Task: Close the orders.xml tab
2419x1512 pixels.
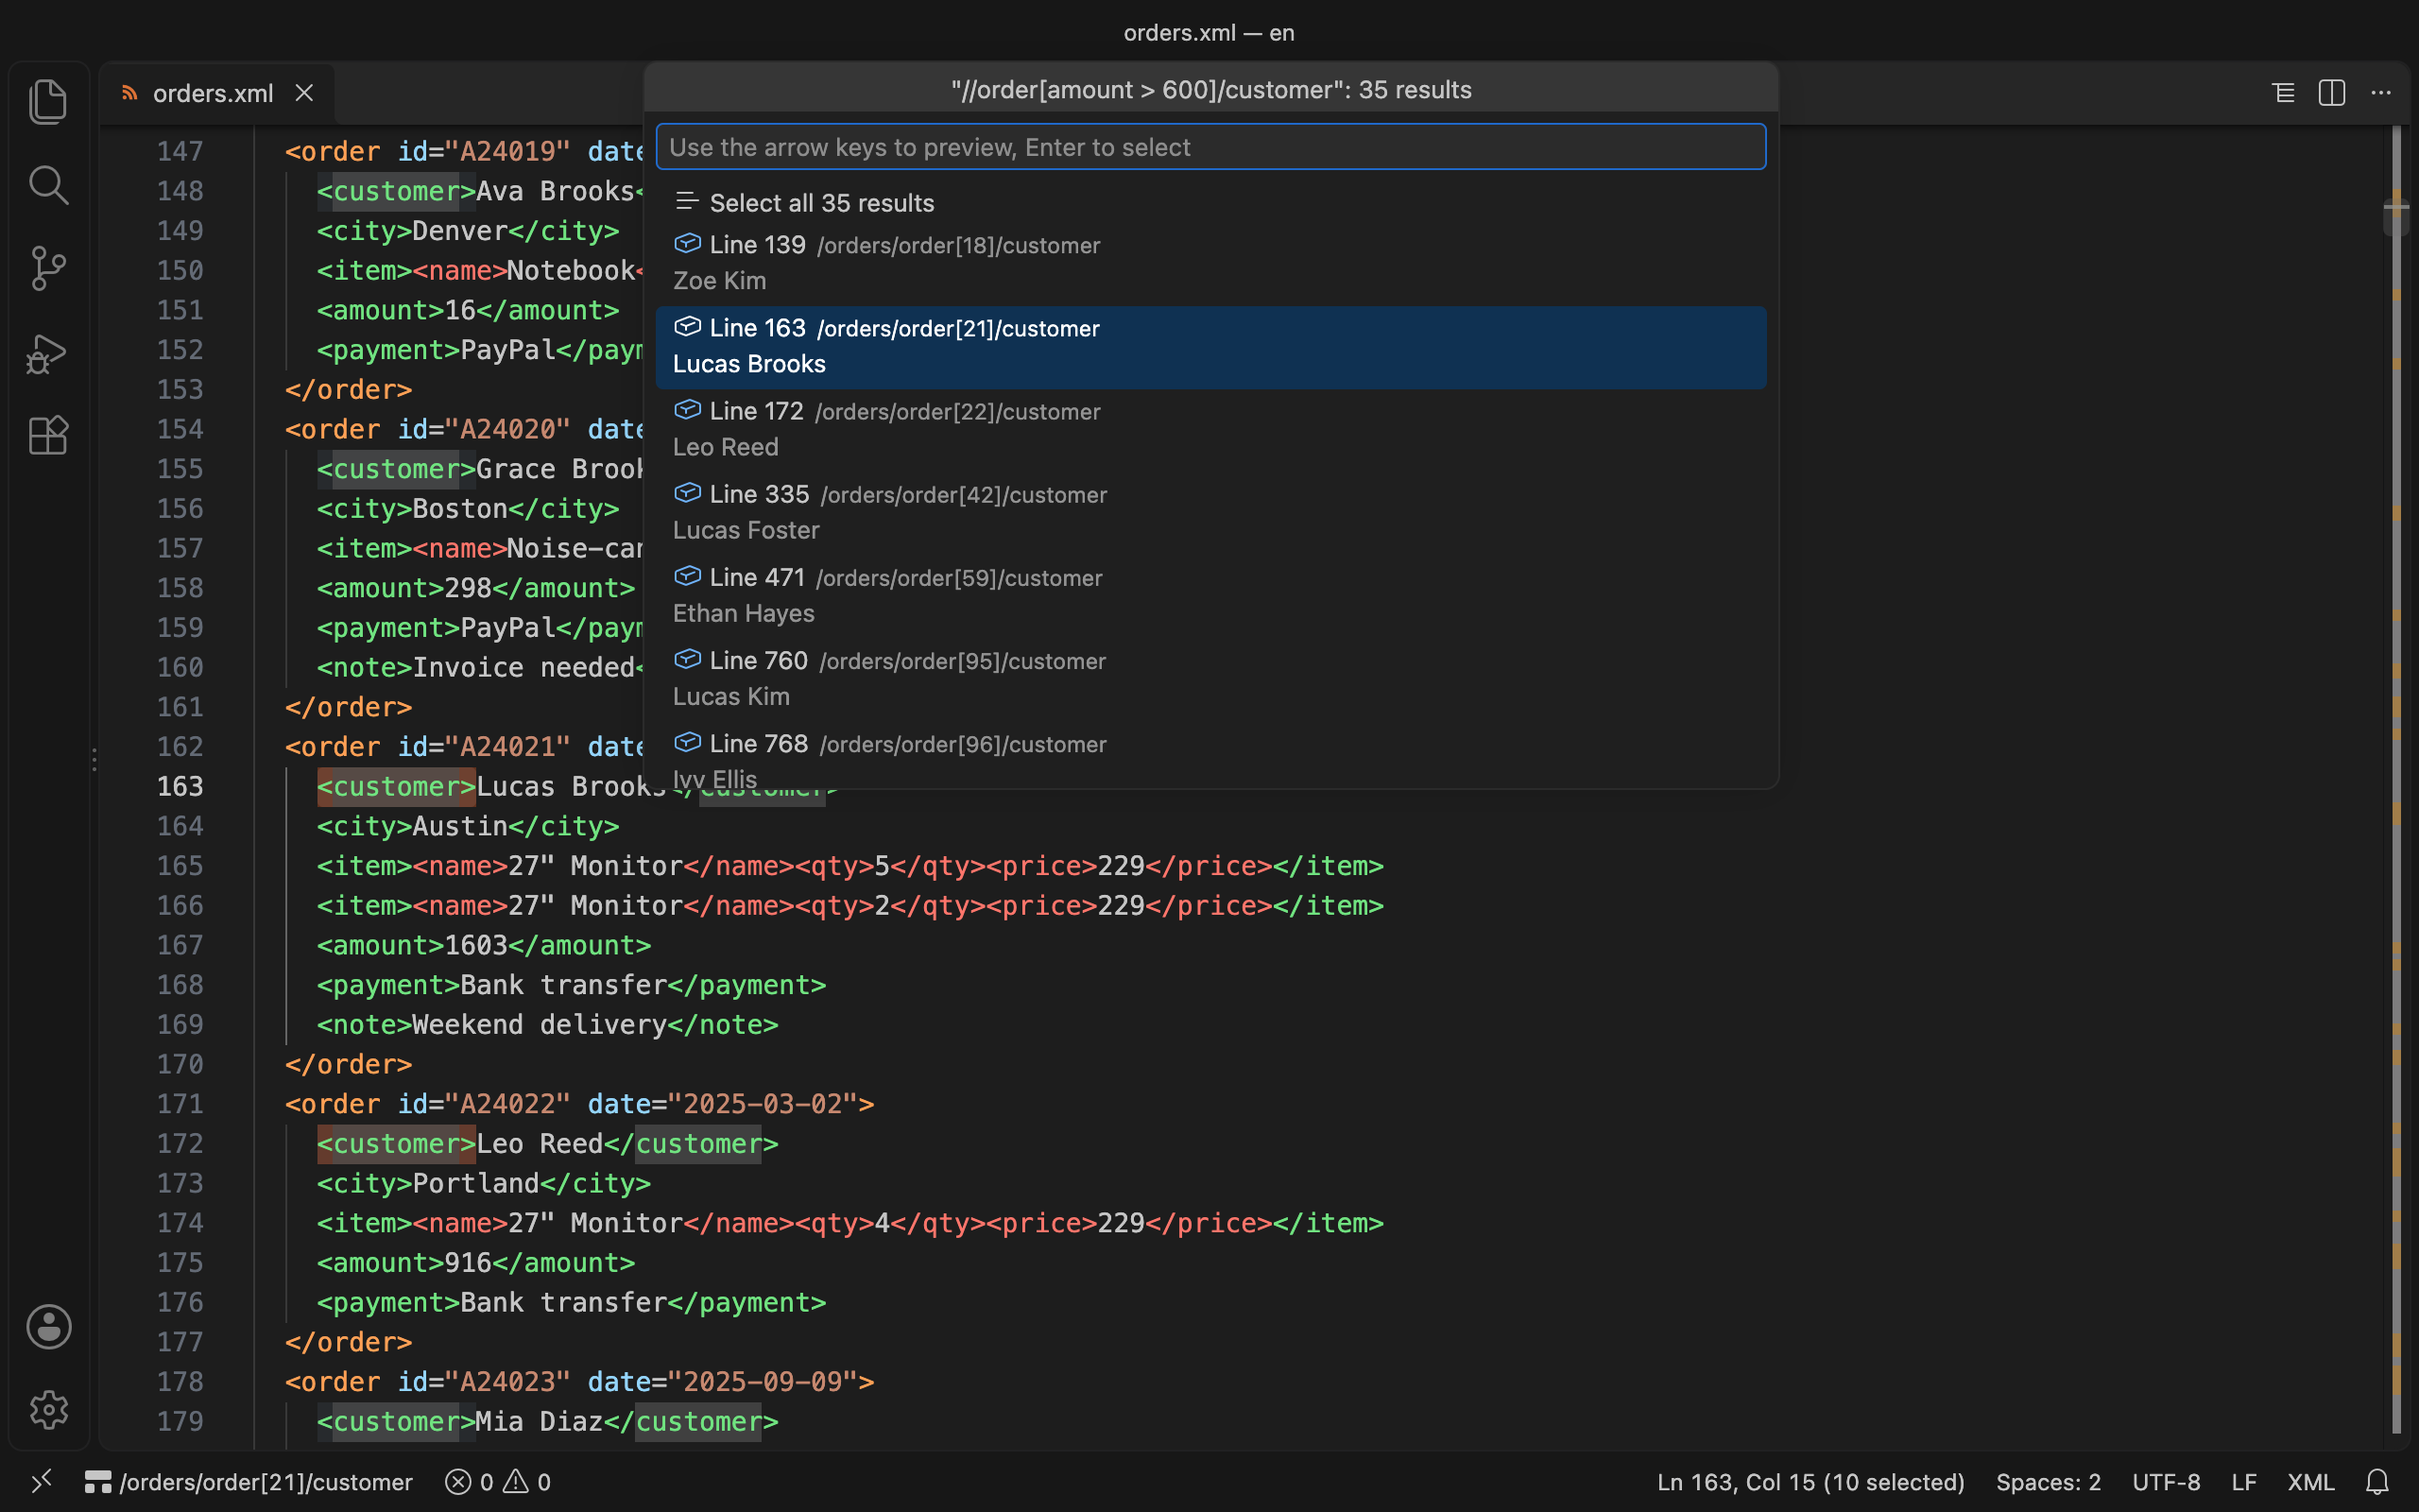Action: click(305, 93)
